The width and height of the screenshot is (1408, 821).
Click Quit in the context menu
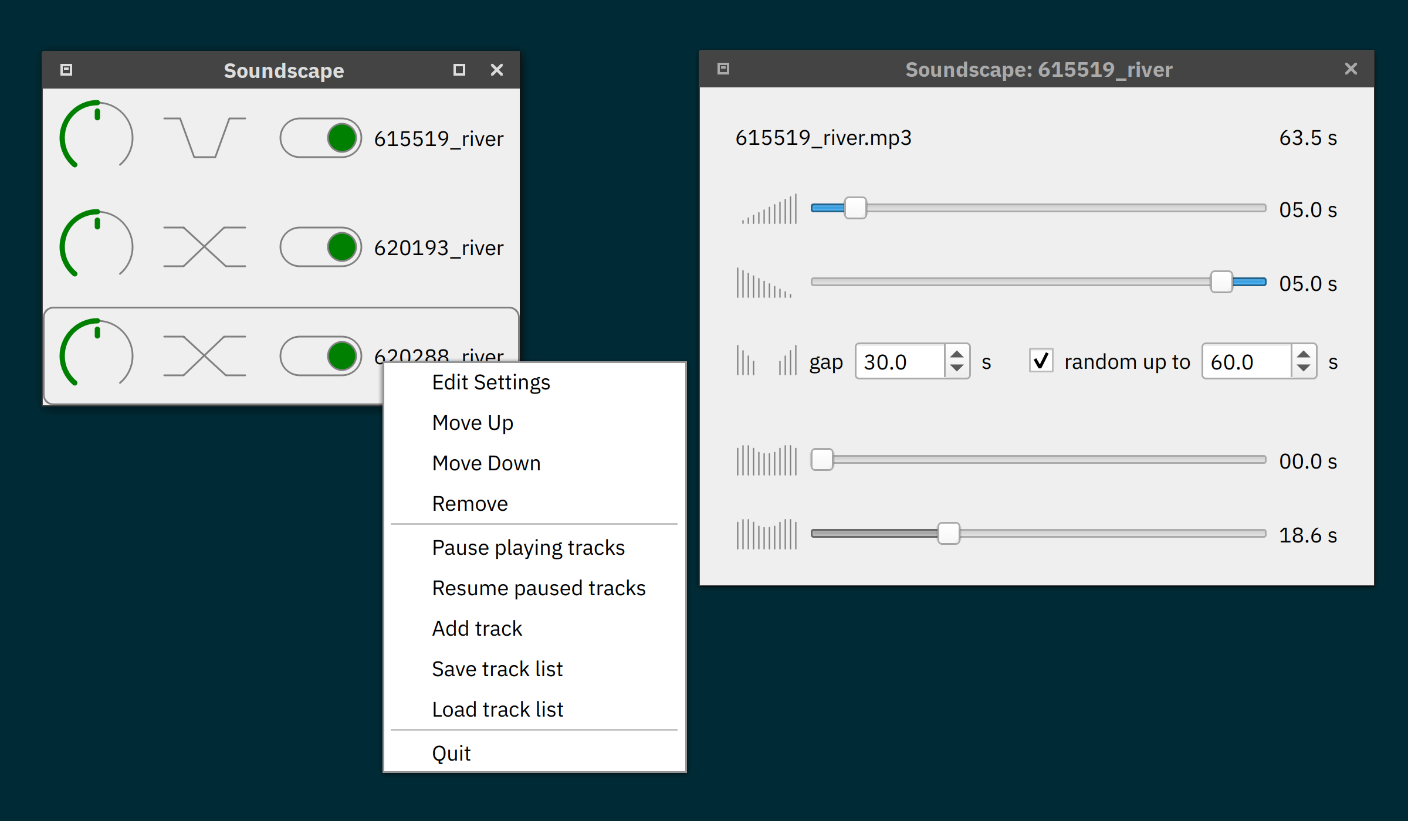[451, 754]
